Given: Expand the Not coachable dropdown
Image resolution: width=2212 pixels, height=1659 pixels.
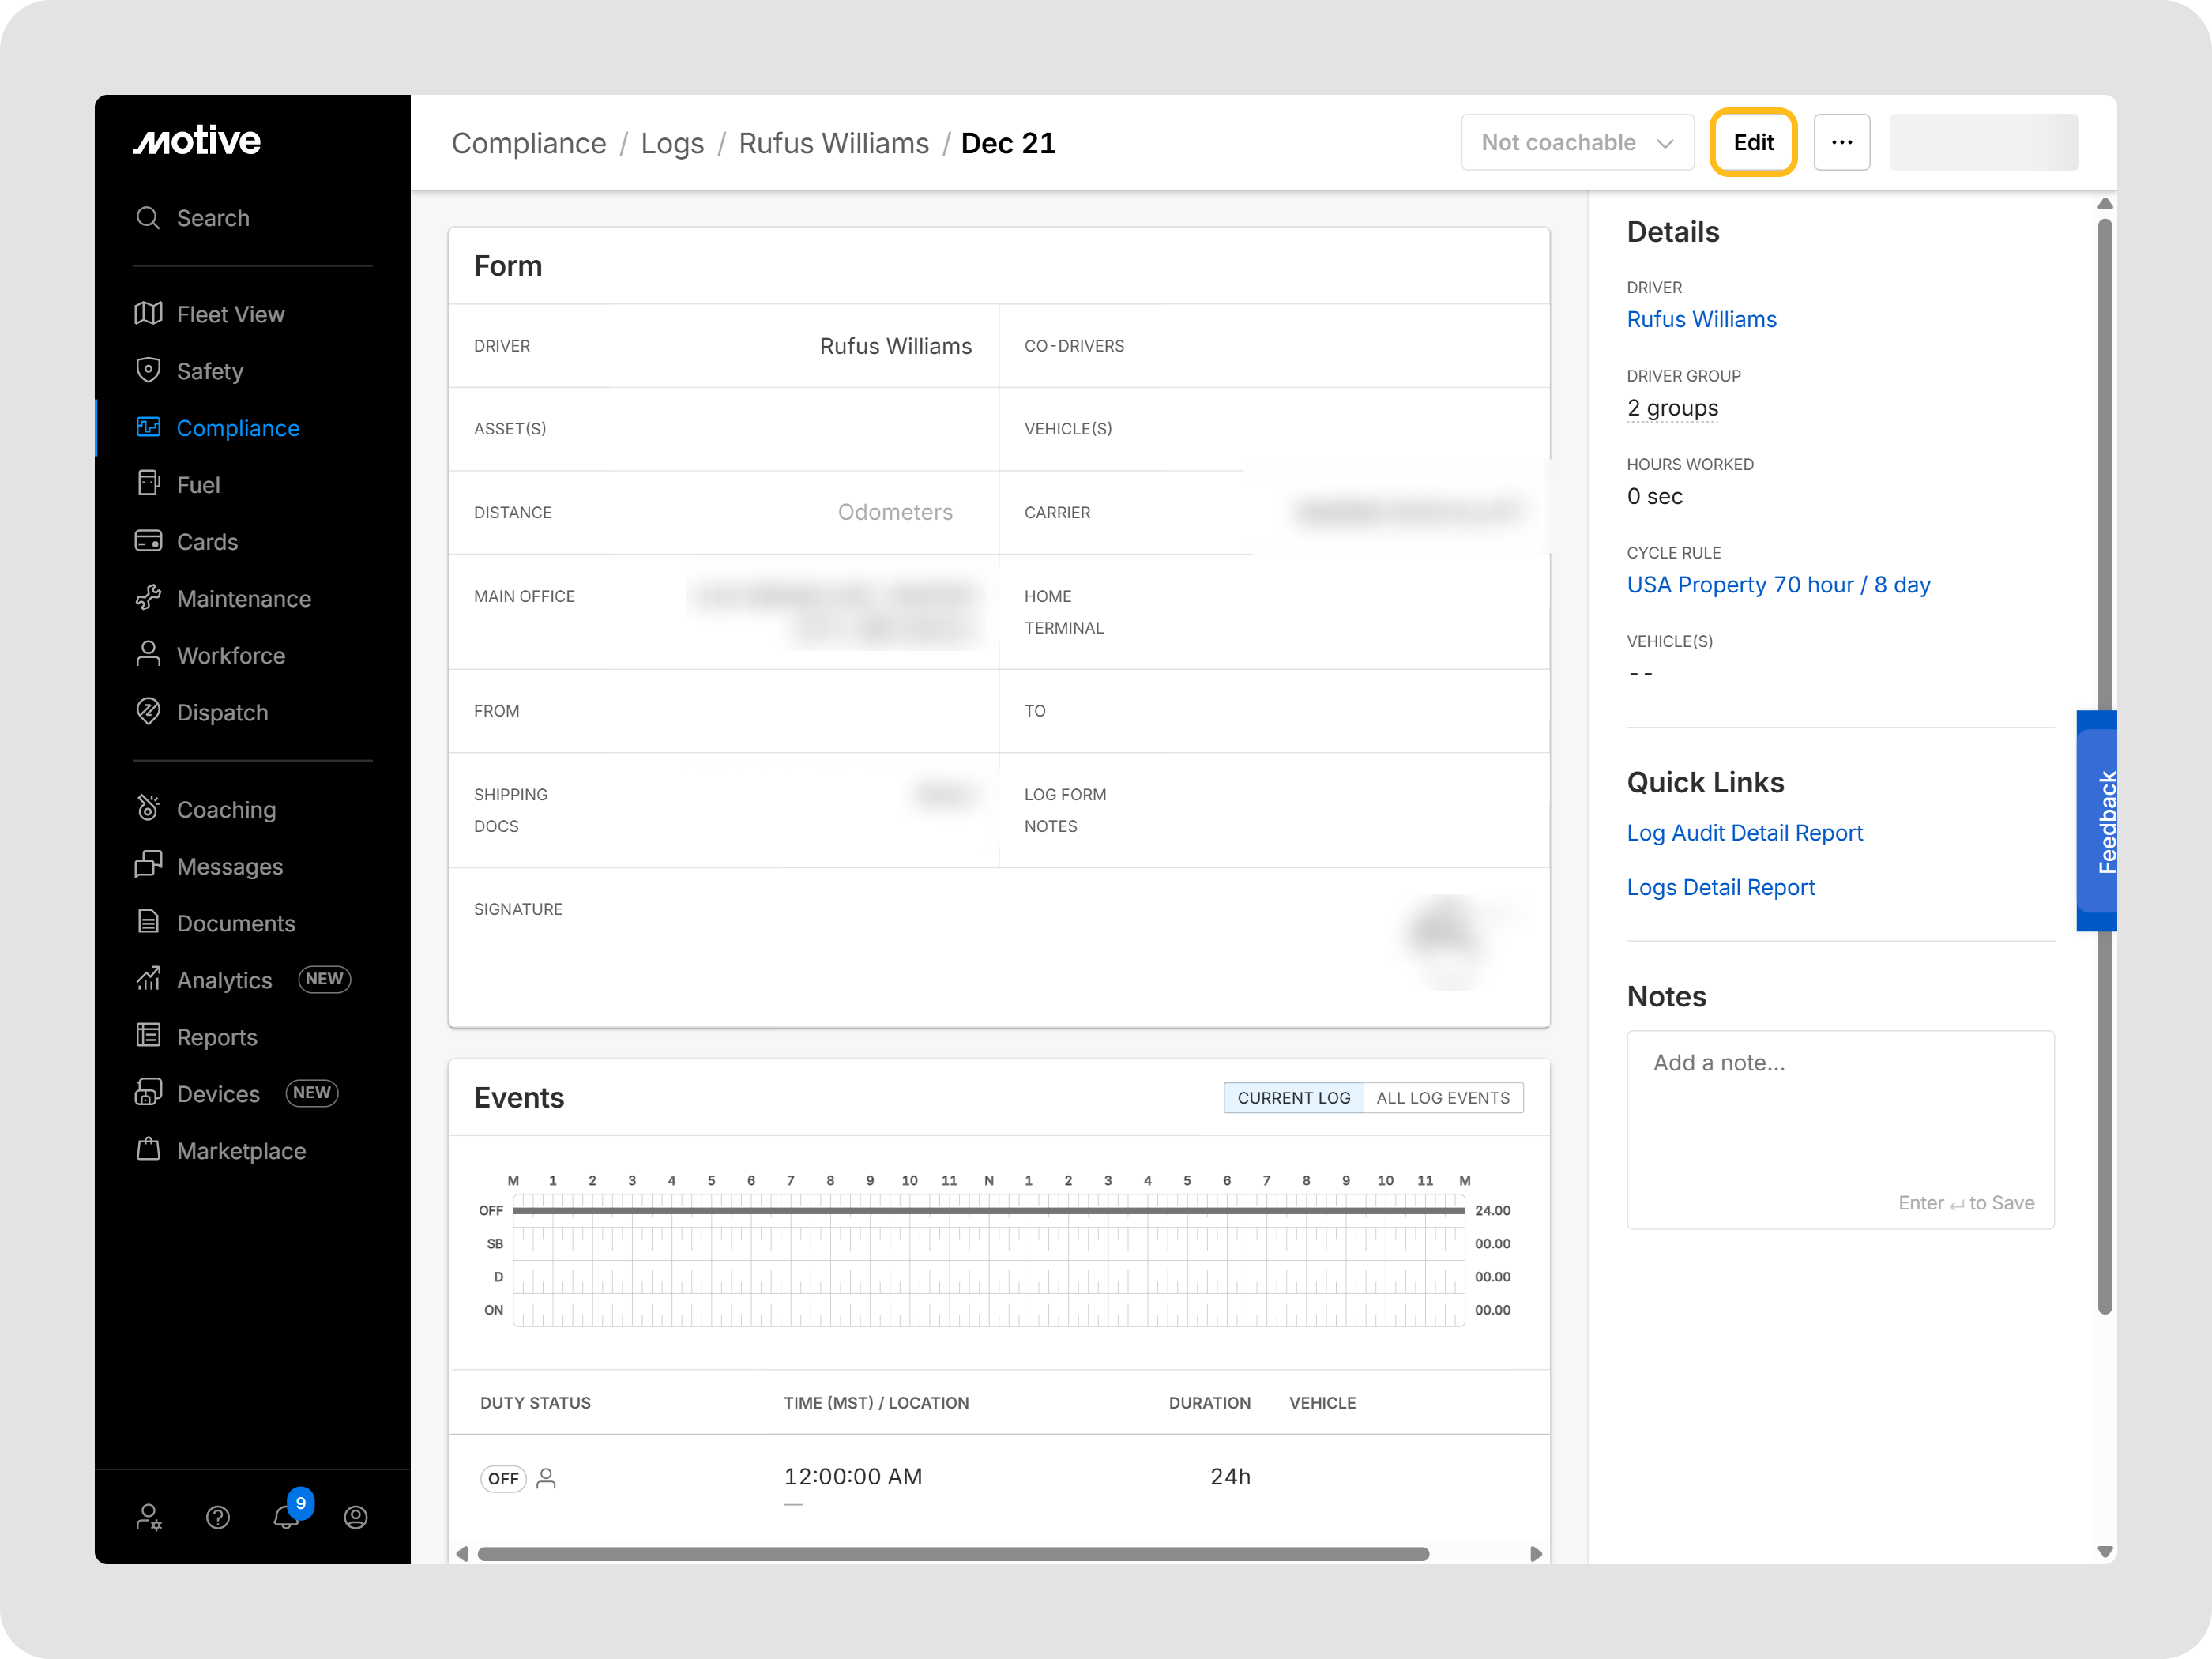Looking at the screenshot, I should tap(1576, 142).
